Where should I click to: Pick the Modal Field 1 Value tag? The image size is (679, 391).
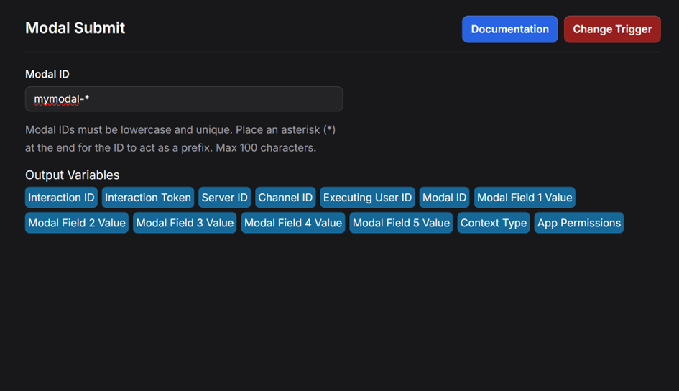tap(525, 198)
